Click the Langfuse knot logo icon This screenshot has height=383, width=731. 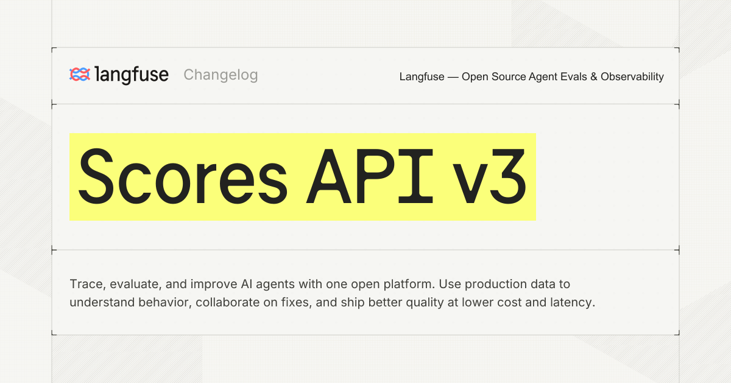pyautogui.click(x=80, y=75)
